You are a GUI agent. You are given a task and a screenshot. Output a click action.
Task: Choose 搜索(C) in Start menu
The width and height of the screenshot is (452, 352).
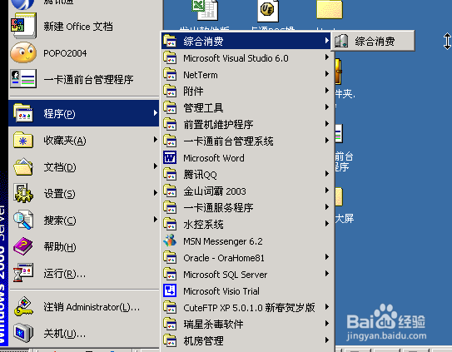[x=83, y=221]
